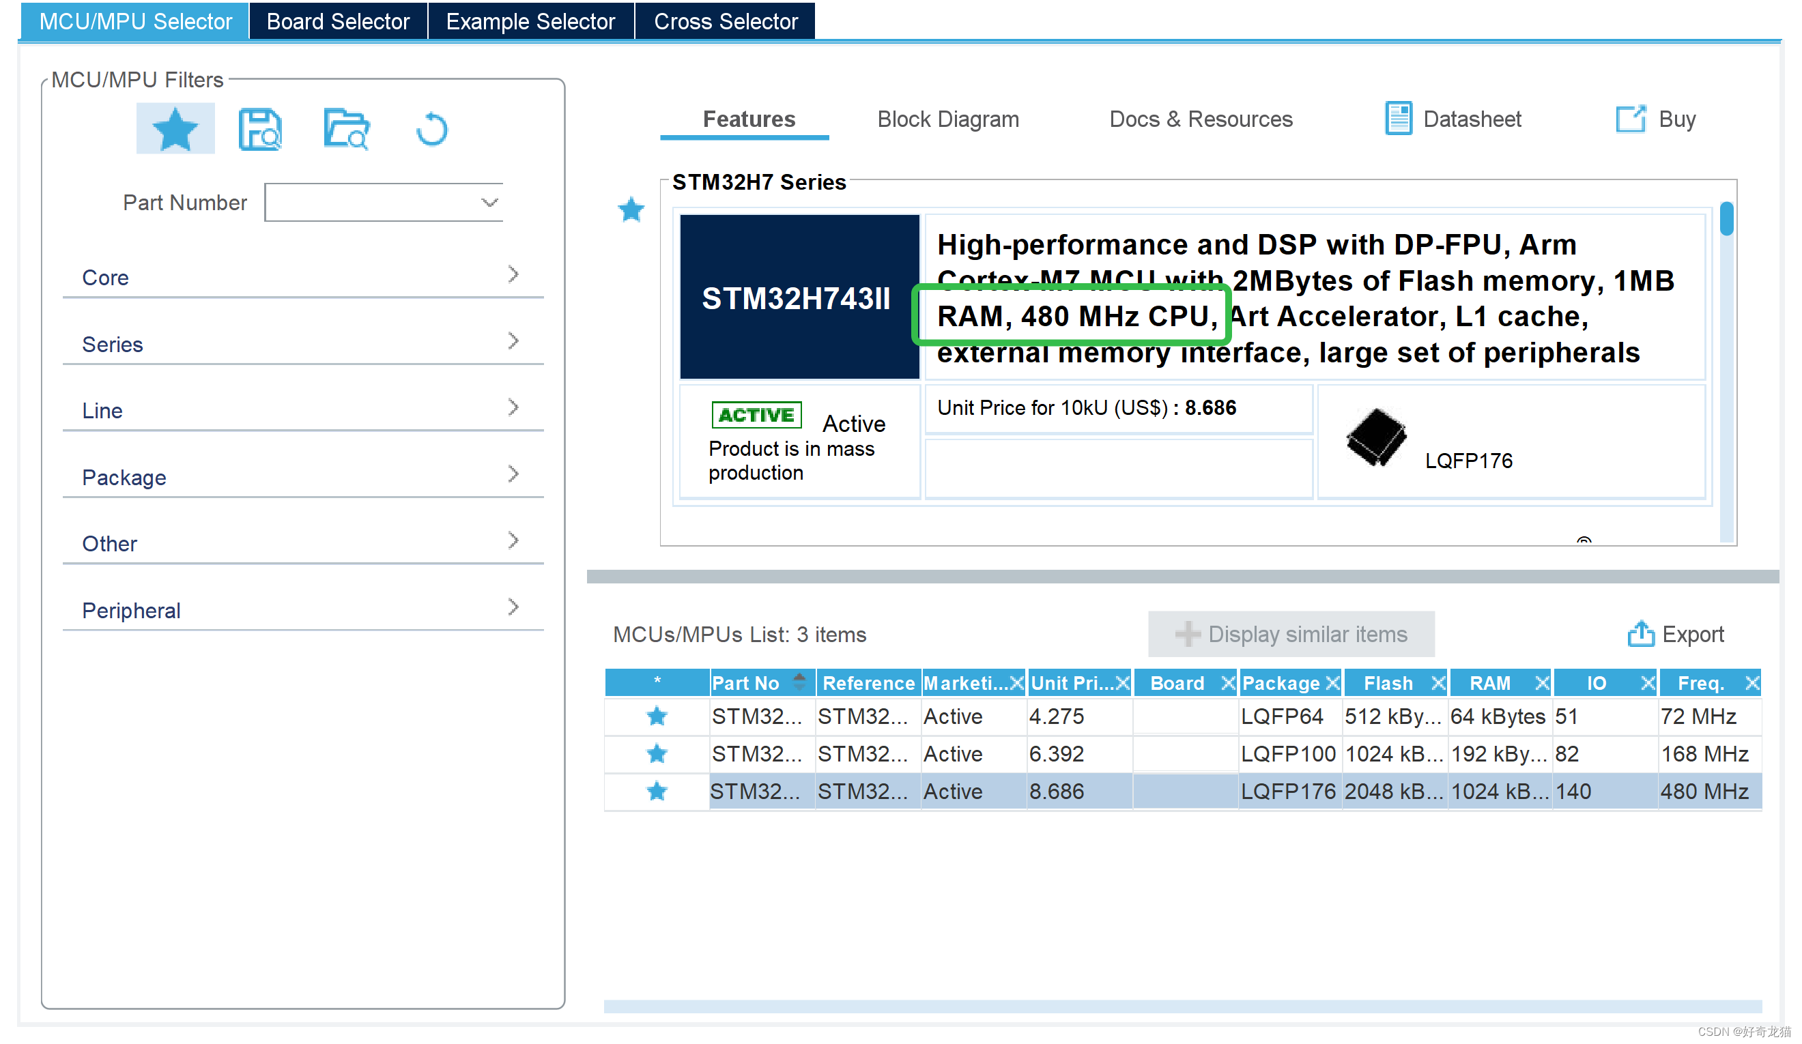Image resolution: width=1802 pixels, height=1044 pixels.
Task: Remove the Freq. column with its X
Action: point(1751,683)
